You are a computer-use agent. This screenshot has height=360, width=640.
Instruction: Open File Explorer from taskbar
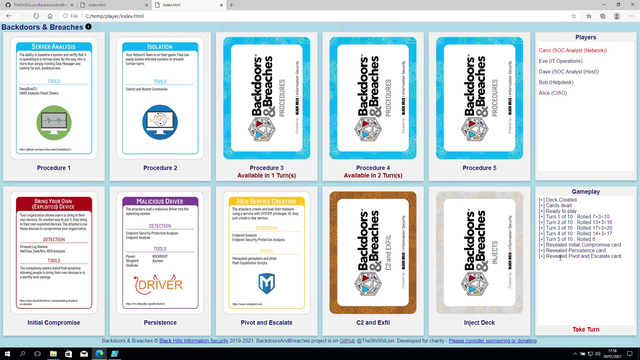53,354
